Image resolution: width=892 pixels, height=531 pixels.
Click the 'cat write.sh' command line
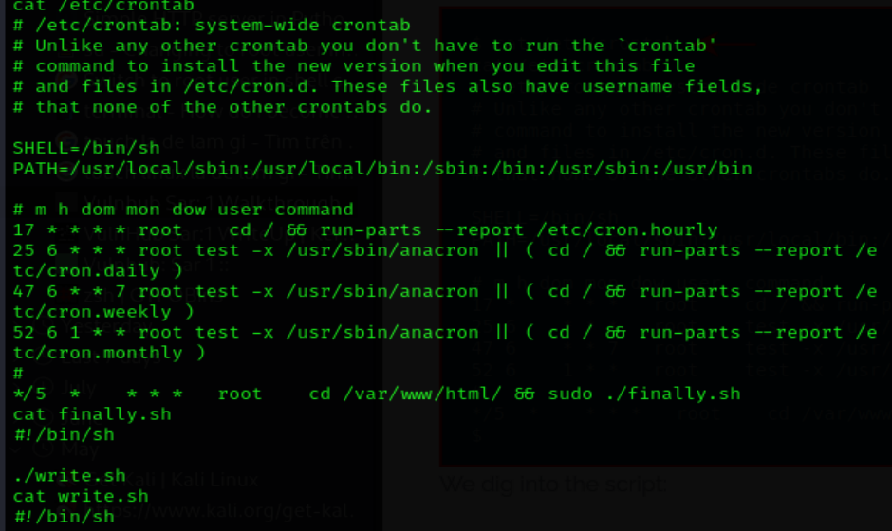click(81, 496)
